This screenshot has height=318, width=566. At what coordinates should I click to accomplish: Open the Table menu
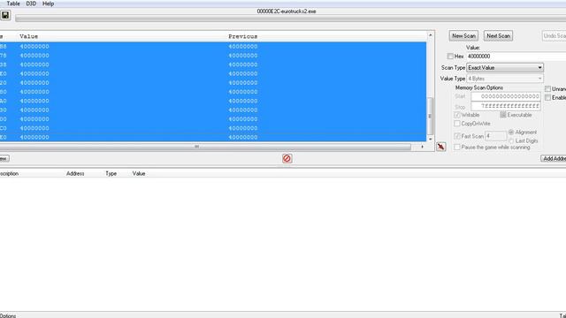click(13, 4)
